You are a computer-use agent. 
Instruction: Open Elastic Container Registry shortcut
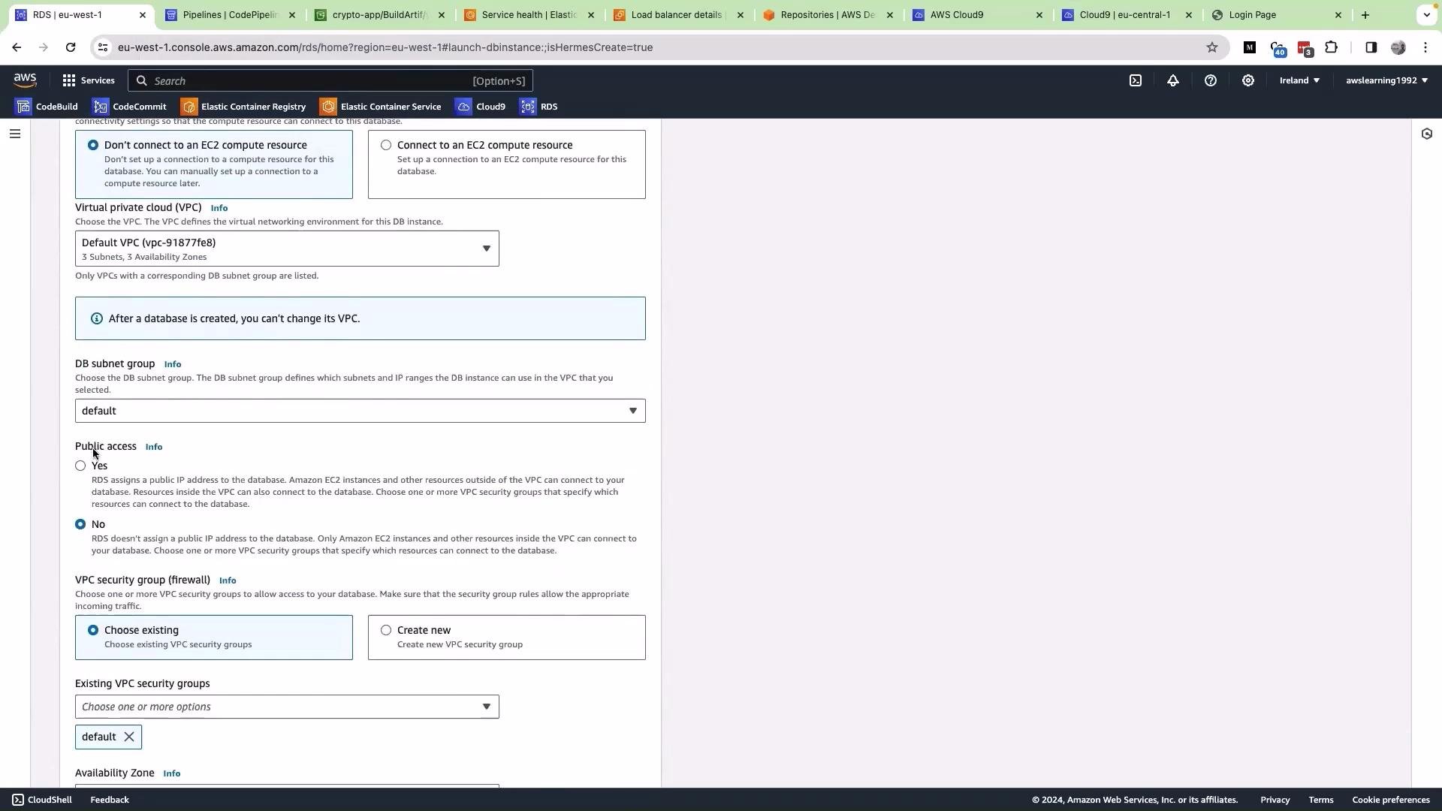point(243,107)
